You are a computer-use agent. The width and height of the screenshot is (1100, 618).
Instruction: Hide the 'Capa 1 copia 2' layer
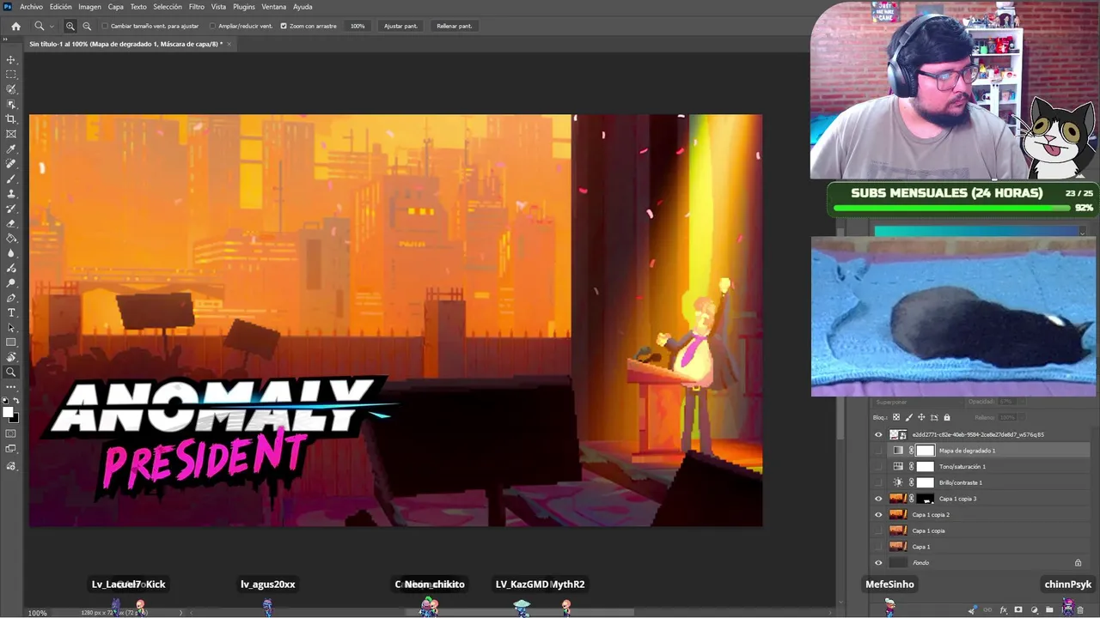tap(878, 515)
